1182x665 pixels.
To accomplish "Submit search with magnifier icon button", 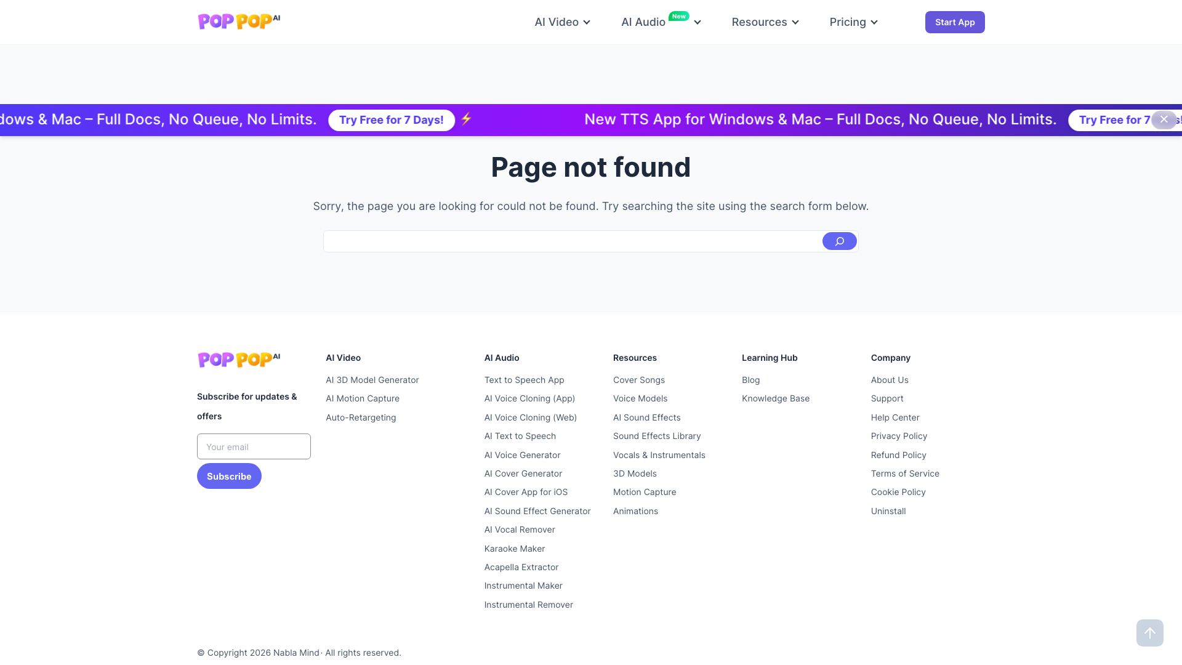I will [839, 241].
